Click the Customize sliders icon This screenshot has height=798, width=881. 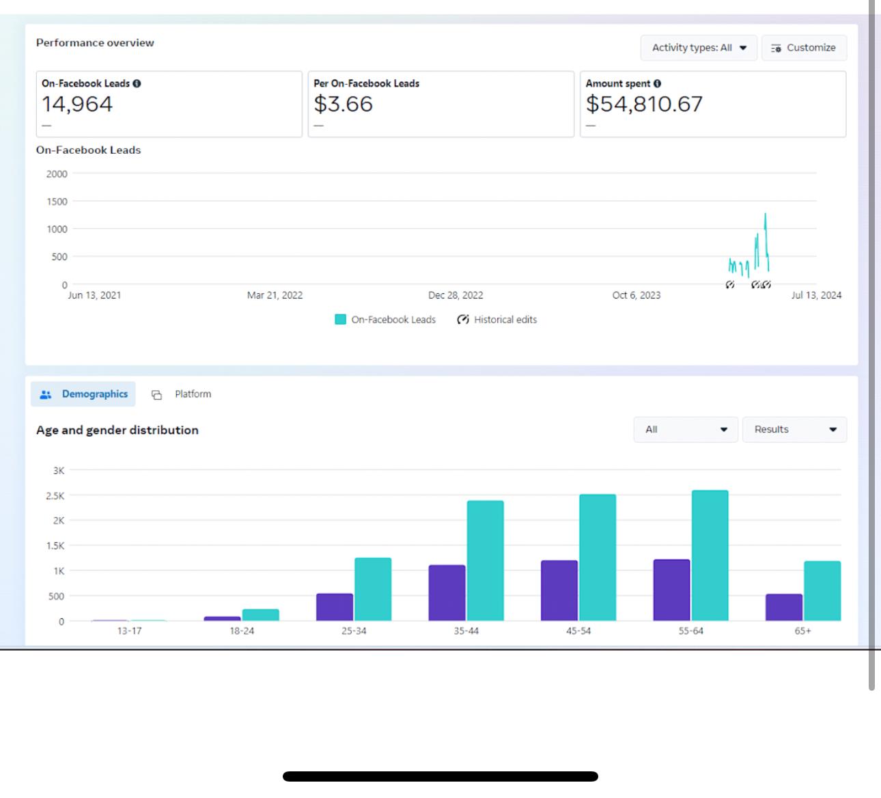pyautogui.click(x=776, y=48)
